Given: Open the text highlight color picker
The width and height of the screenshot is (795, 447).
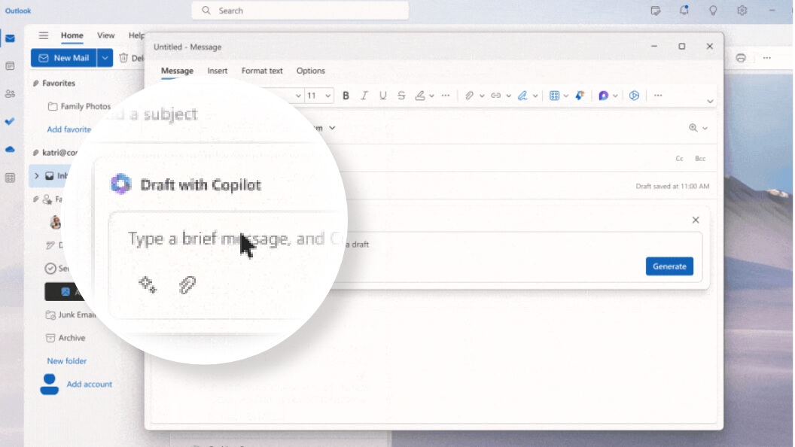Looking at the screenshot, I should [420, 96].
